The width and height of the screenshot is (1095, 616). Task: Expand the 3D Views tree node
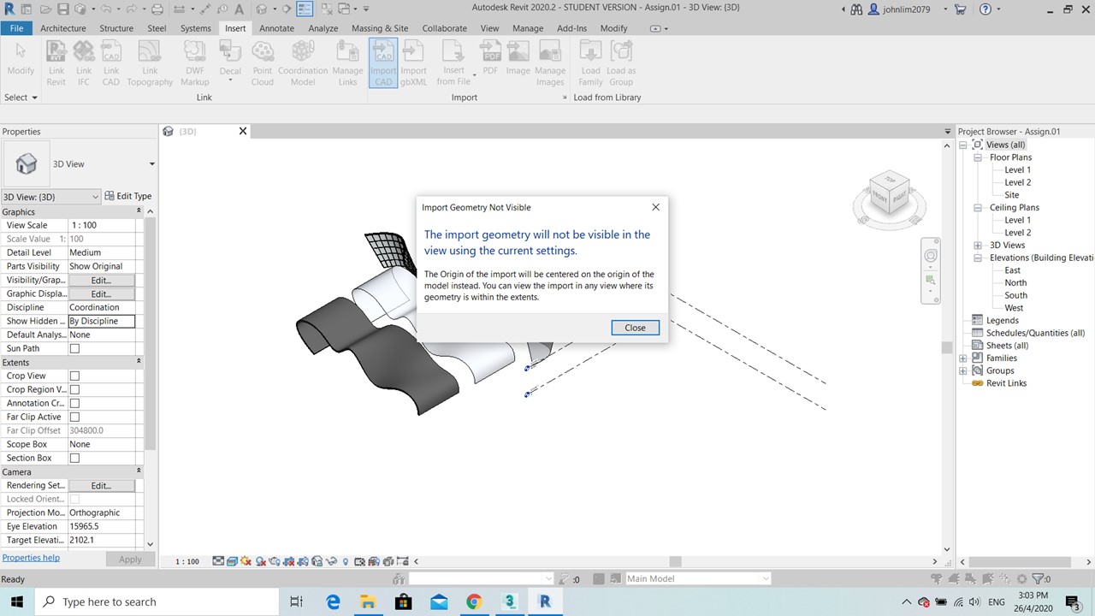[x=978, y=246]
